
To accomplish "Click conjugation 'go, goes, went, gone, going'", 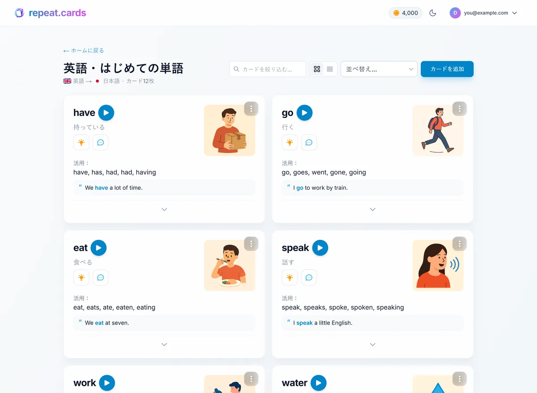I will click(324, 172).
